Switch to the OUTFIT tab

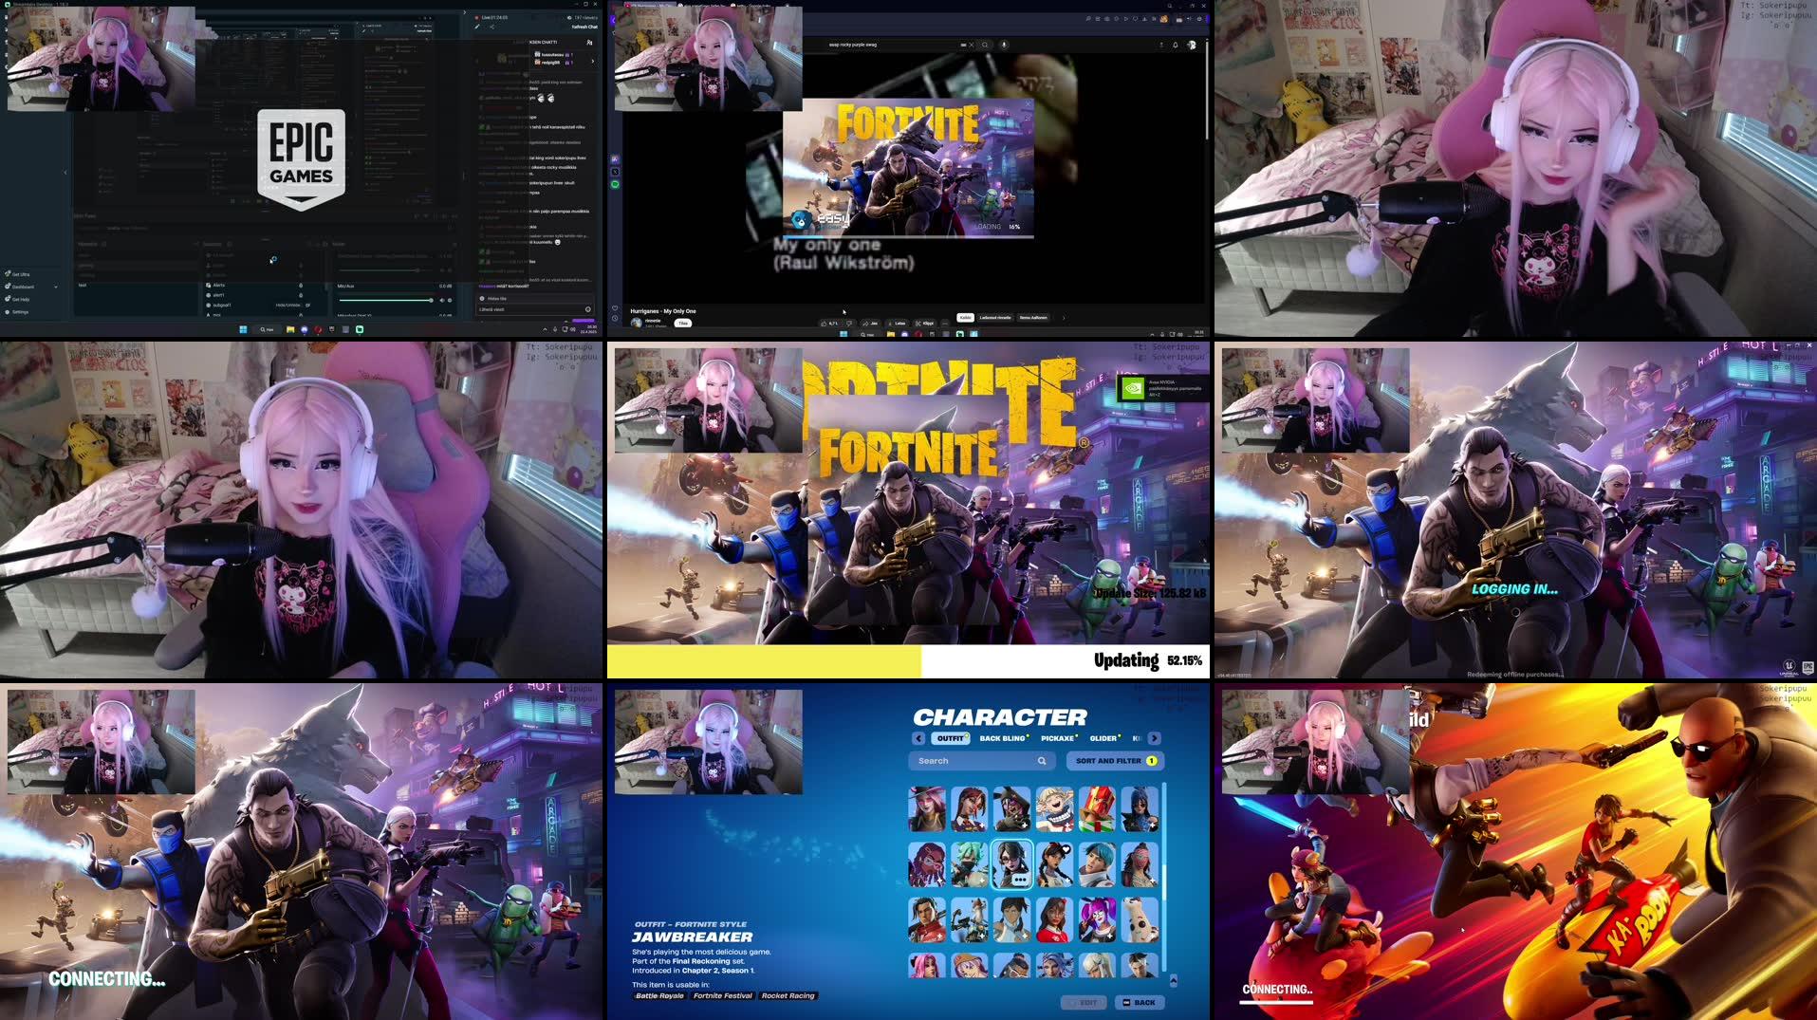point(951,738)
